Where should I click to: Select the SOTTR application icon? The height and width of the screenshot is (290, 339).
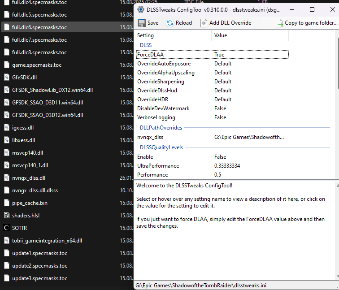pos(7,228)
